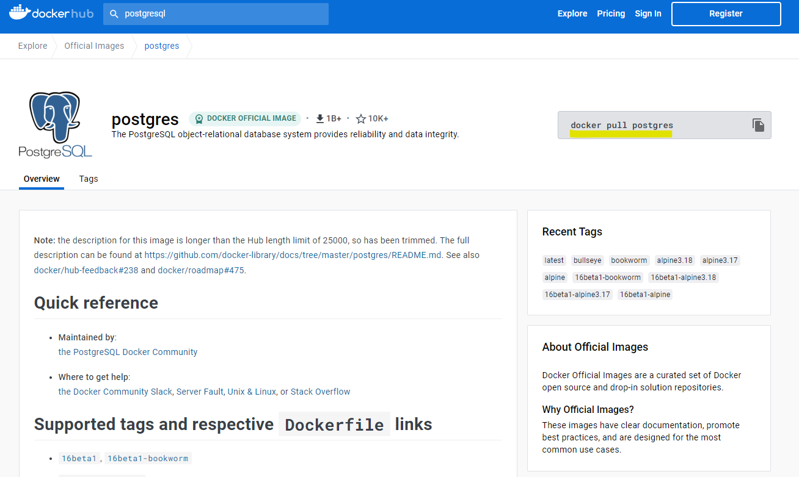
Task: Click Sign In
Action: click(648, 13)
